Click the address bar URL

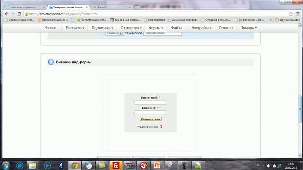63,14
